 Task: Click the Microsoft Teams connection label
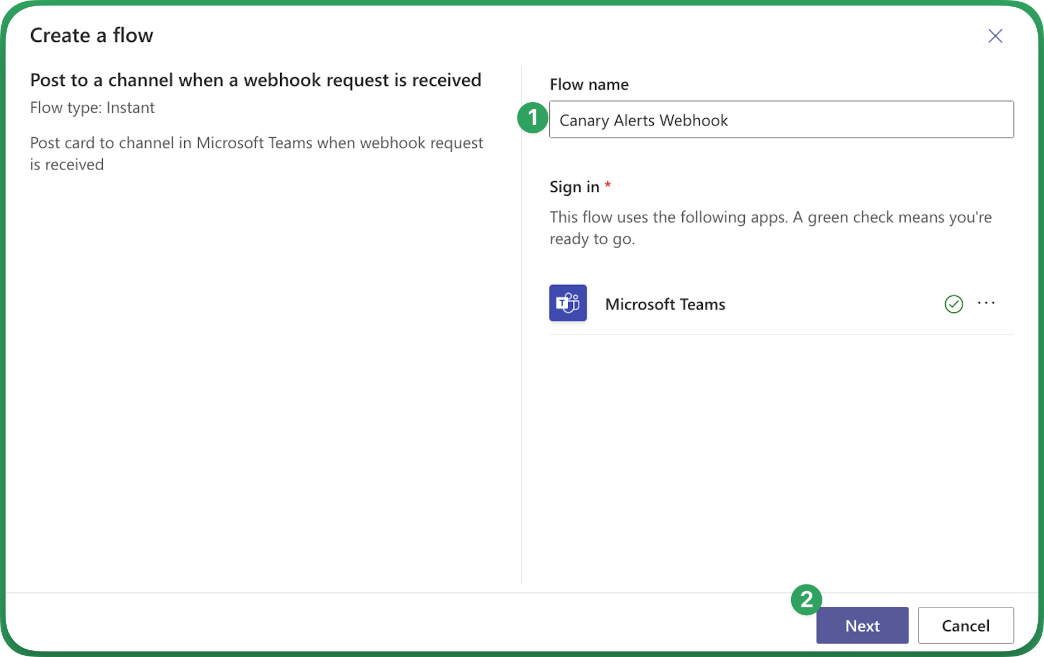coord(665,304)
